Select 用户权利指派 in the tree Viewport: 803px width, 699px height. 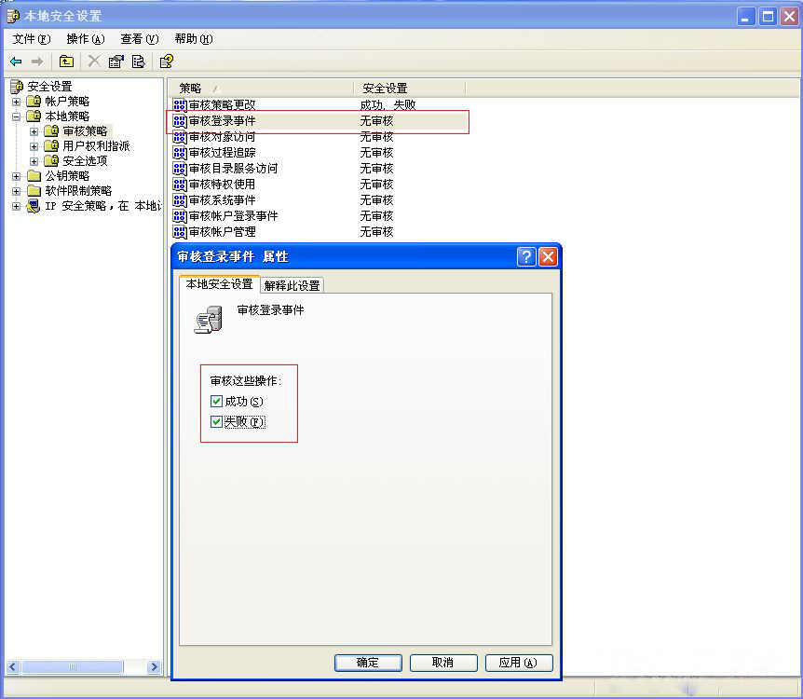96,146
